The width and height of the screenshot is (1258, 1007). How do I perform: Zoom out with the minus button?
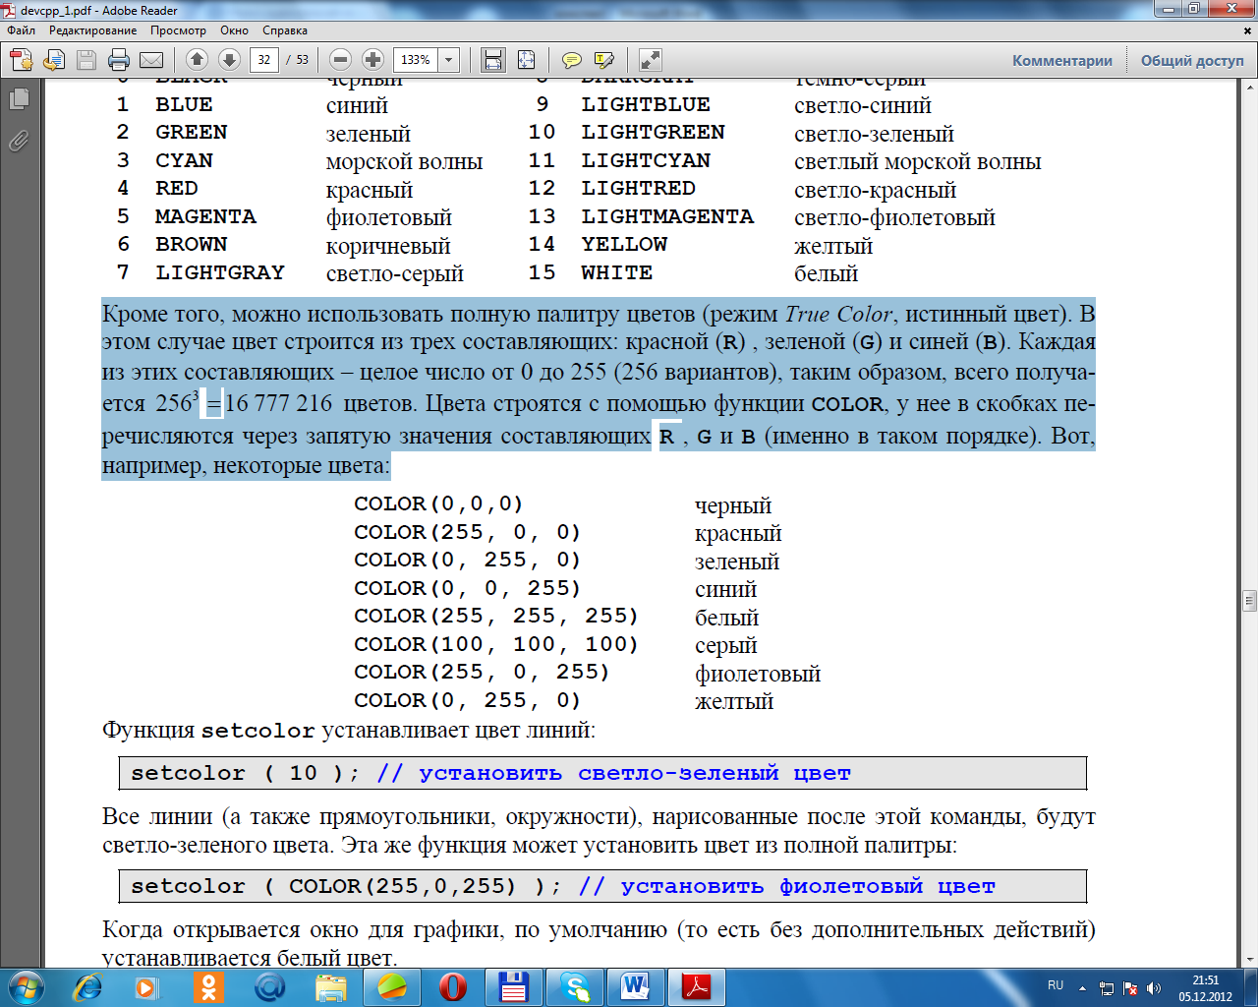[x=340, y=60]
